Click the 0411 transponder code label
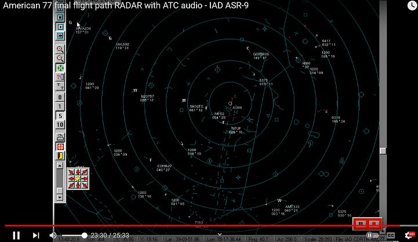The width and height of the screenshot is (418, 242). 326,41
